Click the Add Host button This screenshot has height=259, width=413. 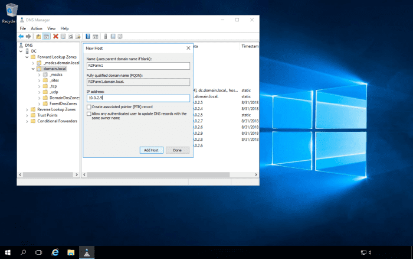pos(151,150)
